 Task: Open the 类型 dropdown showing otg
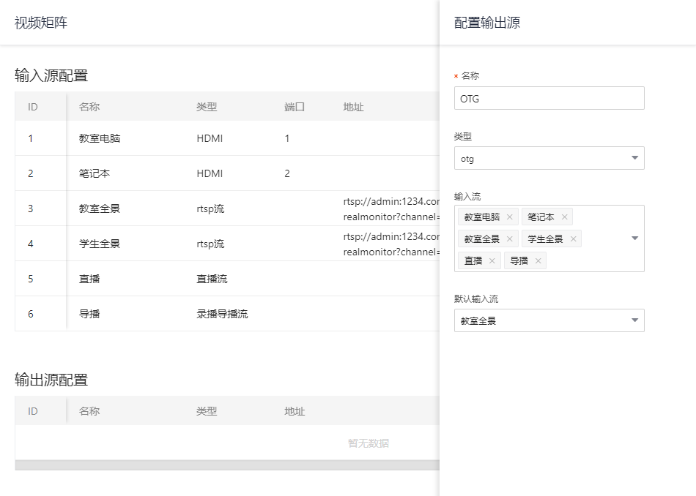[x=549, y=158]
